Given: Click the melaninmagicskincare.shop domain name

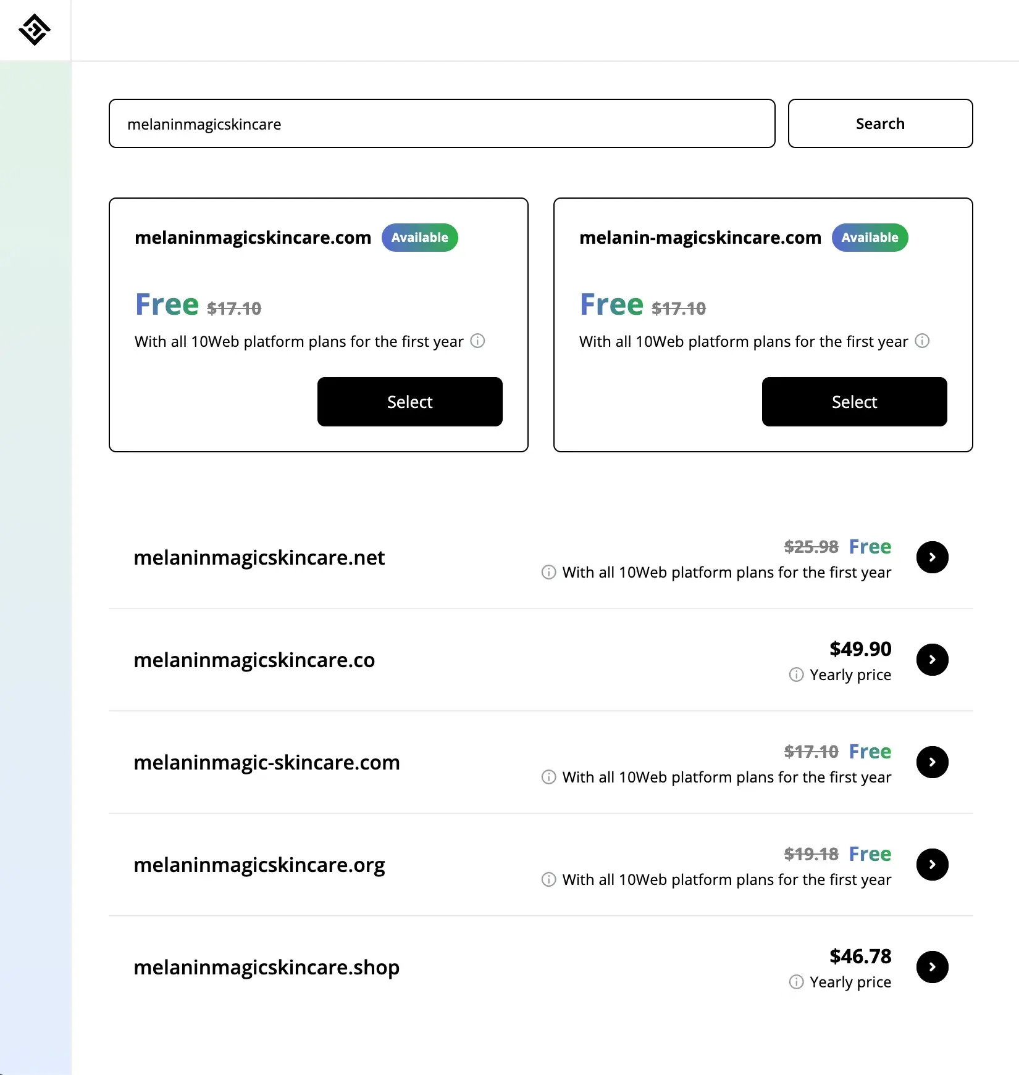Looking at the screenshot, I should pyautogui.click(x=266, y=968).
